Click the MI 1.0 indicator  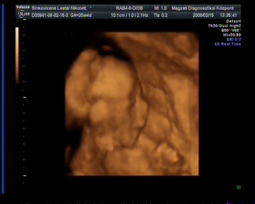(x=160, y=8)
